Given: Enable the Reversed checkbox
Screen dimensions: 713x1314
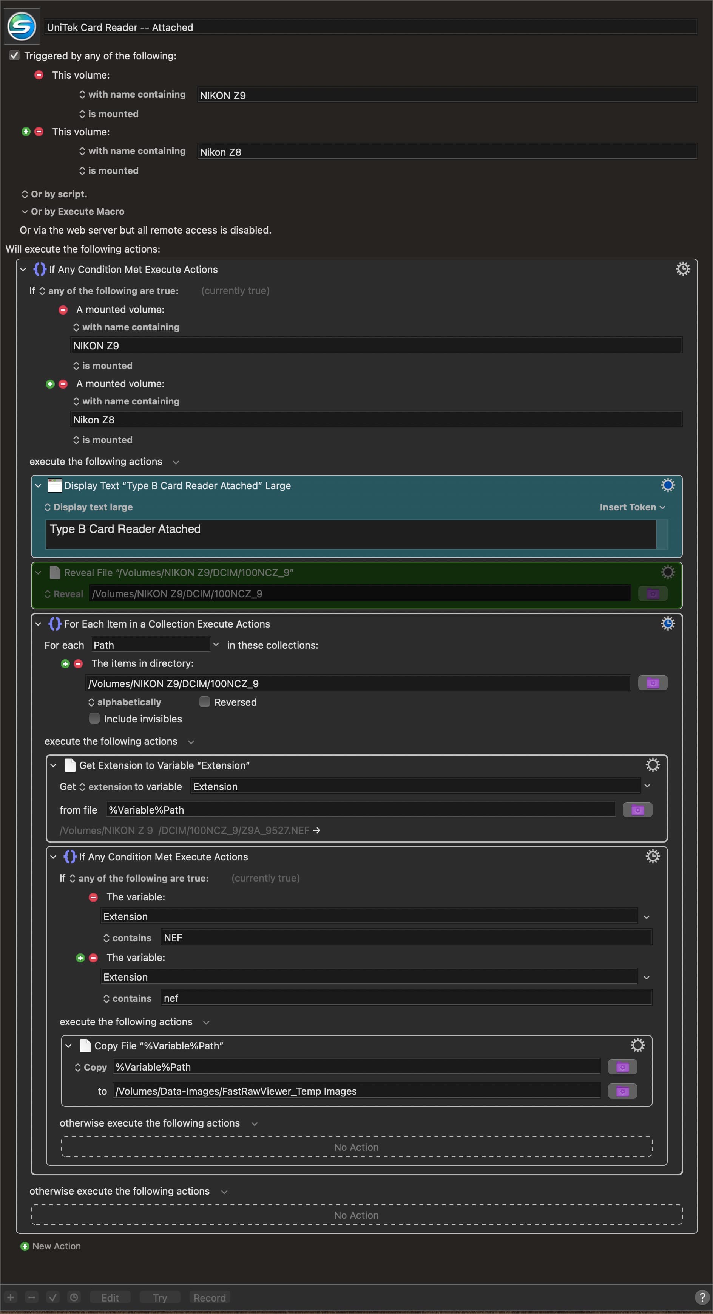Looking at the screenshot, I should coord(204,701).
